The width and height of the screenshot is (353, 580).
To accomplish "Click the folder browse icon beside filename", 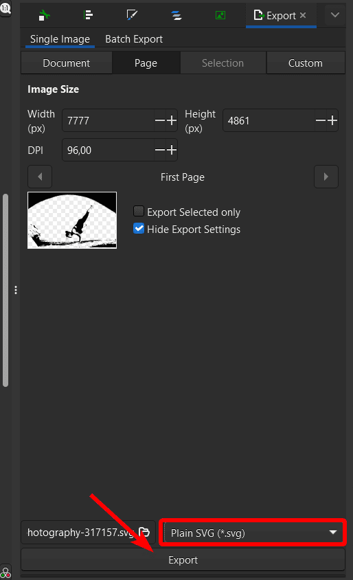I will coord(144,532).
